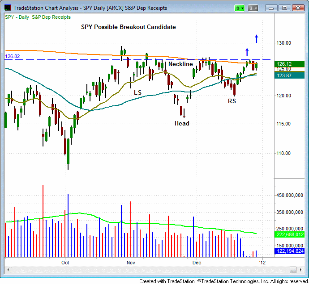Viewport: 309px width, 284px height.
Task: Select the upper blue arrow drawing
Action: (256, 39)
